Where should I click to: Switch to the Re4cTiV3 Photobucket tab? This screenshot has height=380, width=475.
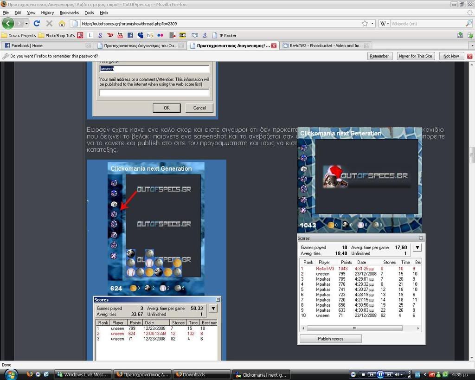click(322, 45)
